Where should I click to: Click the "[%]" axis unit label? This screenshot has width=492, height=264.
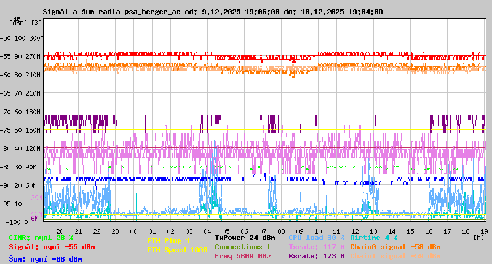(x=37, y=23)
